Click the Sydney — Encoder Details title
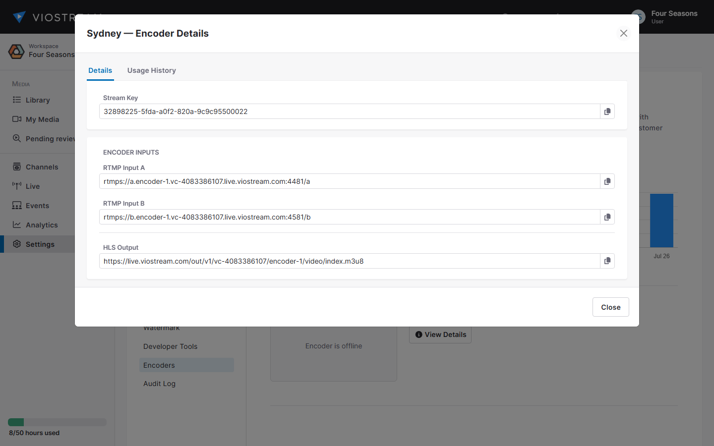Screen dimensions: 714x446 (x=148, y=33)
